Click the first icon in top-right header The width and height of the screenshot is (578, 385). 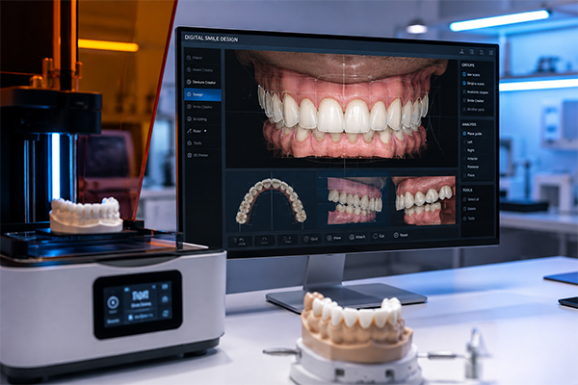[461, 52]
